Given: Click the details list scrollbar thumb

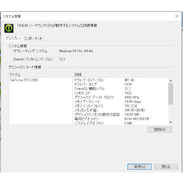Looking at the screenshot, I should (x=171, y=94).
